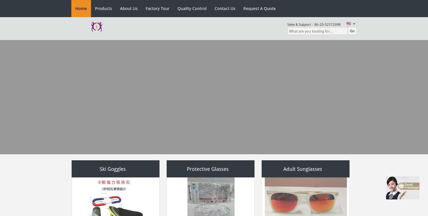Open the Products menu
The image size is (428, 216).
pos(103,9)
